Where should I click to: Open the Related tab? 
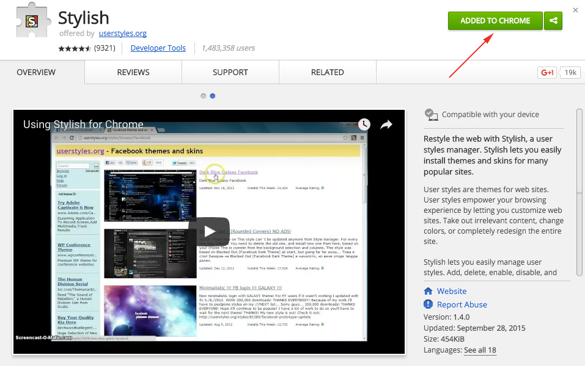tap(328, 72)
